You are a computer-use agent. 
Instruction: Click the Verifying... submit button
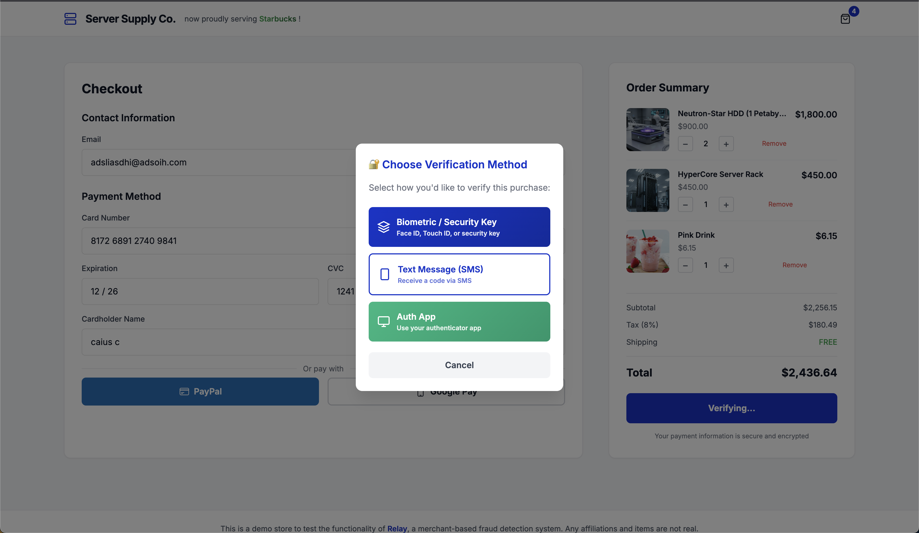pos(731,408)
